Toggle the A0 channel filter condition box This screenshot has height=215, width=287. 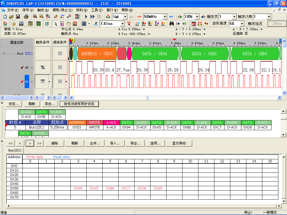pyautogui.click(x=60, y=67)
